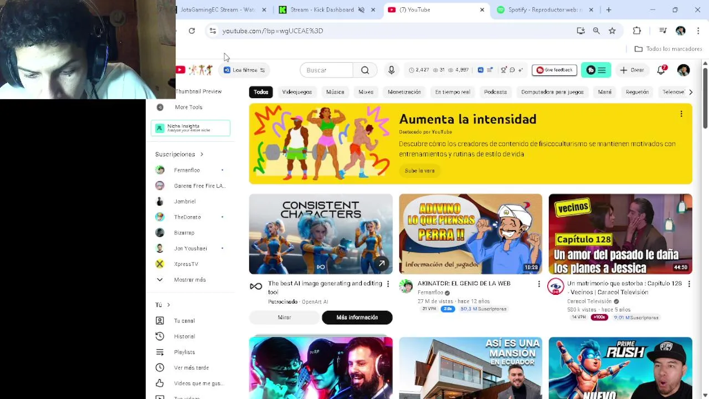This screenshot has height=399, width=709.
Task: Show more filter chips with right arrow
Action: tap(690, 92)
